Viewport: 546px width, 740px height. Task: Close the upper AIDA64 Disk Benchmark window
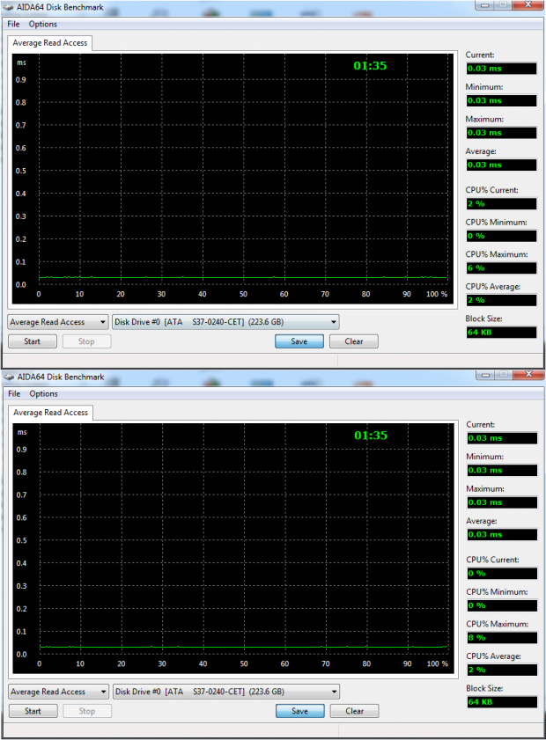(528, 4)
